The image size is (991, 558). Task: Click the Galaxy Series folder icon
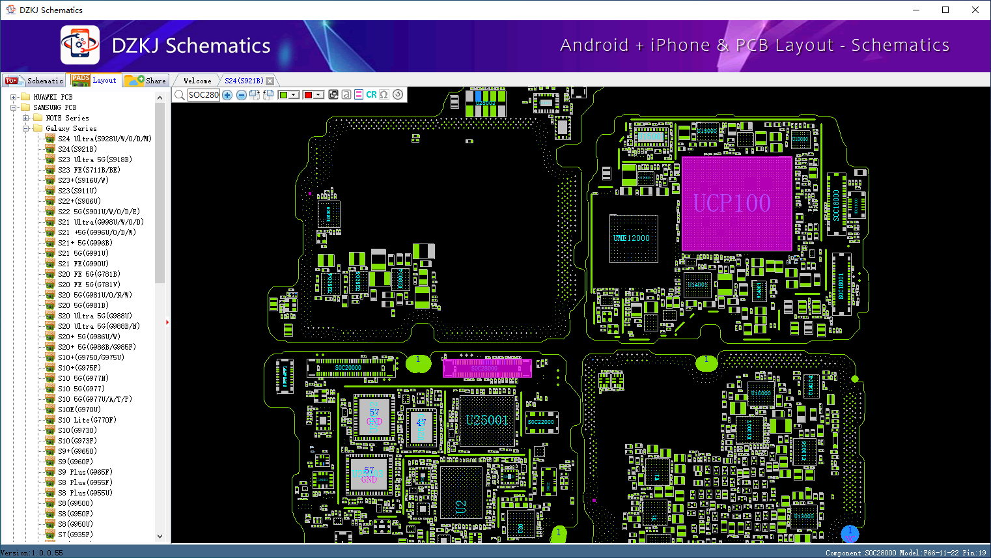pos(38,128)
